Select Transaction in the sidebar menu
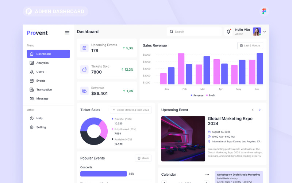Screen dimensions: 292x183 coord(44,90)
